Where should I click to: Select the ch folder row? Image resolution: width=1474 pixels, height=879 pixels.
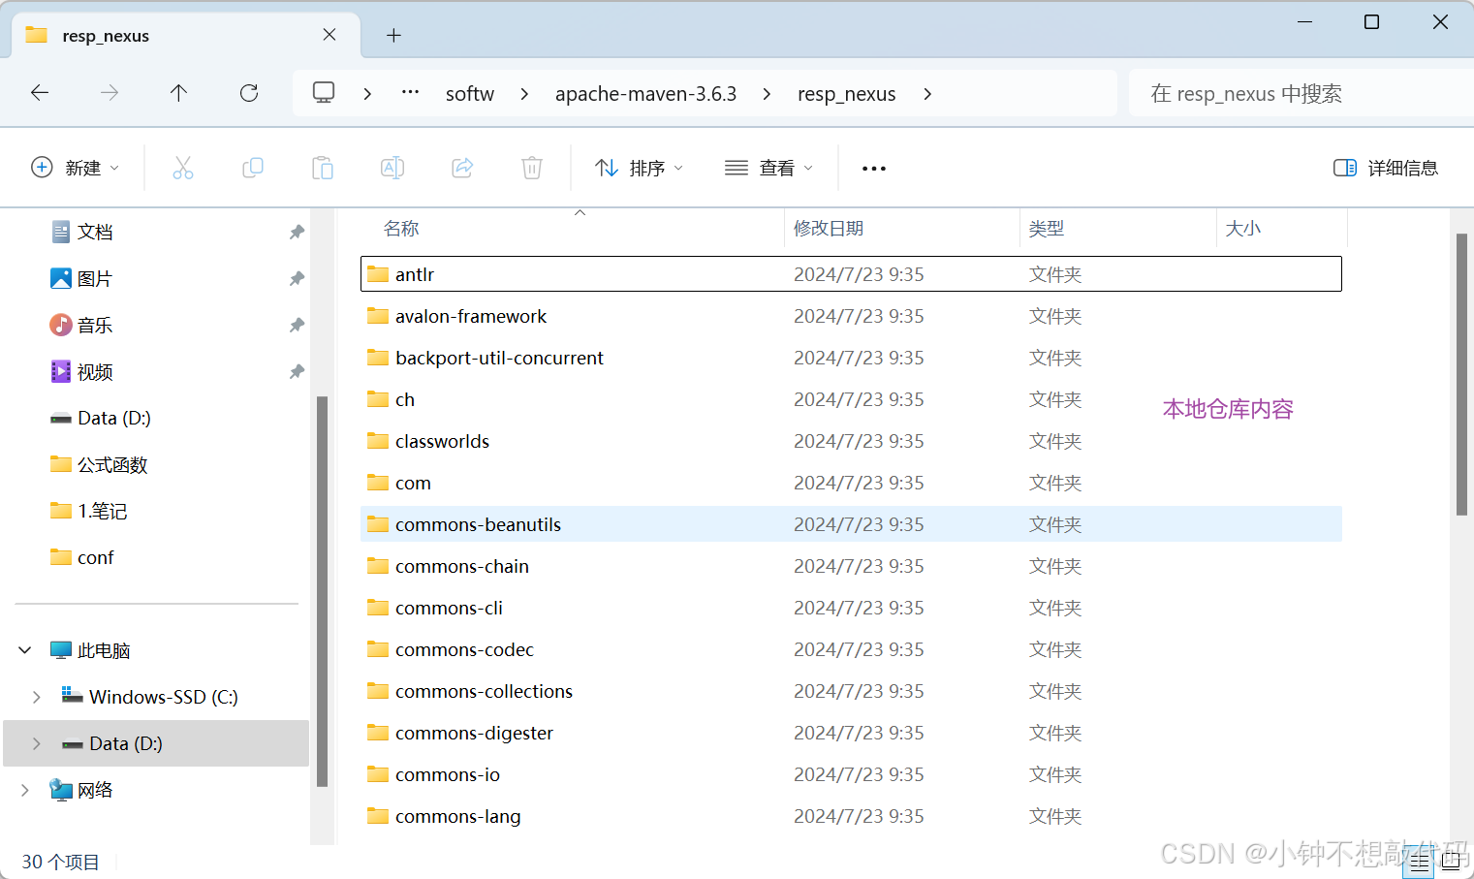(851, 399)
